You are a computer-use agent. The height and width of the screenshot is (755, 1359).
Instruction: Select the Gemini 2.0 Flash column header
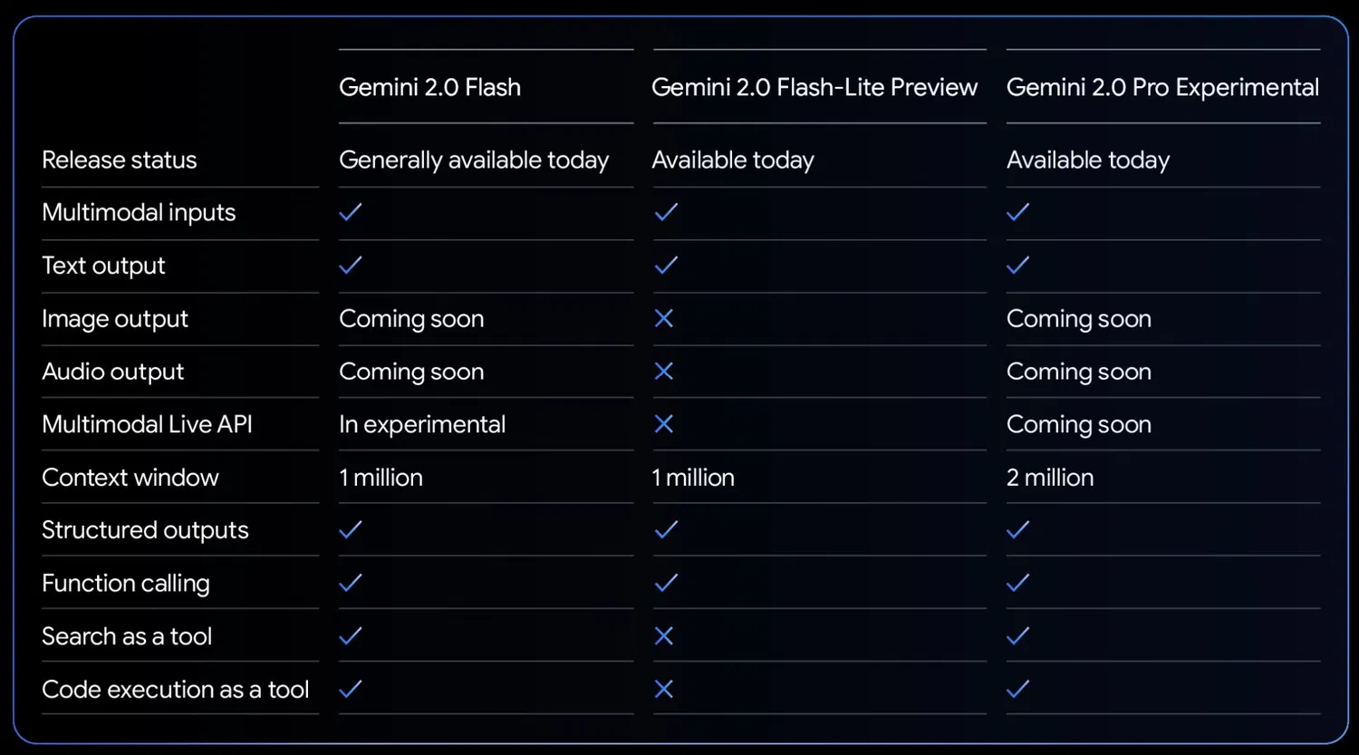429,87
